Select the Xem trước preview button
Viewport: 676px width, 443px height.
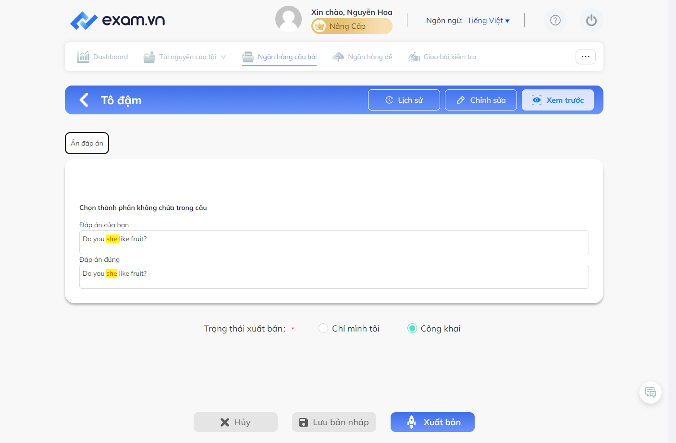(x=558, y=100)
